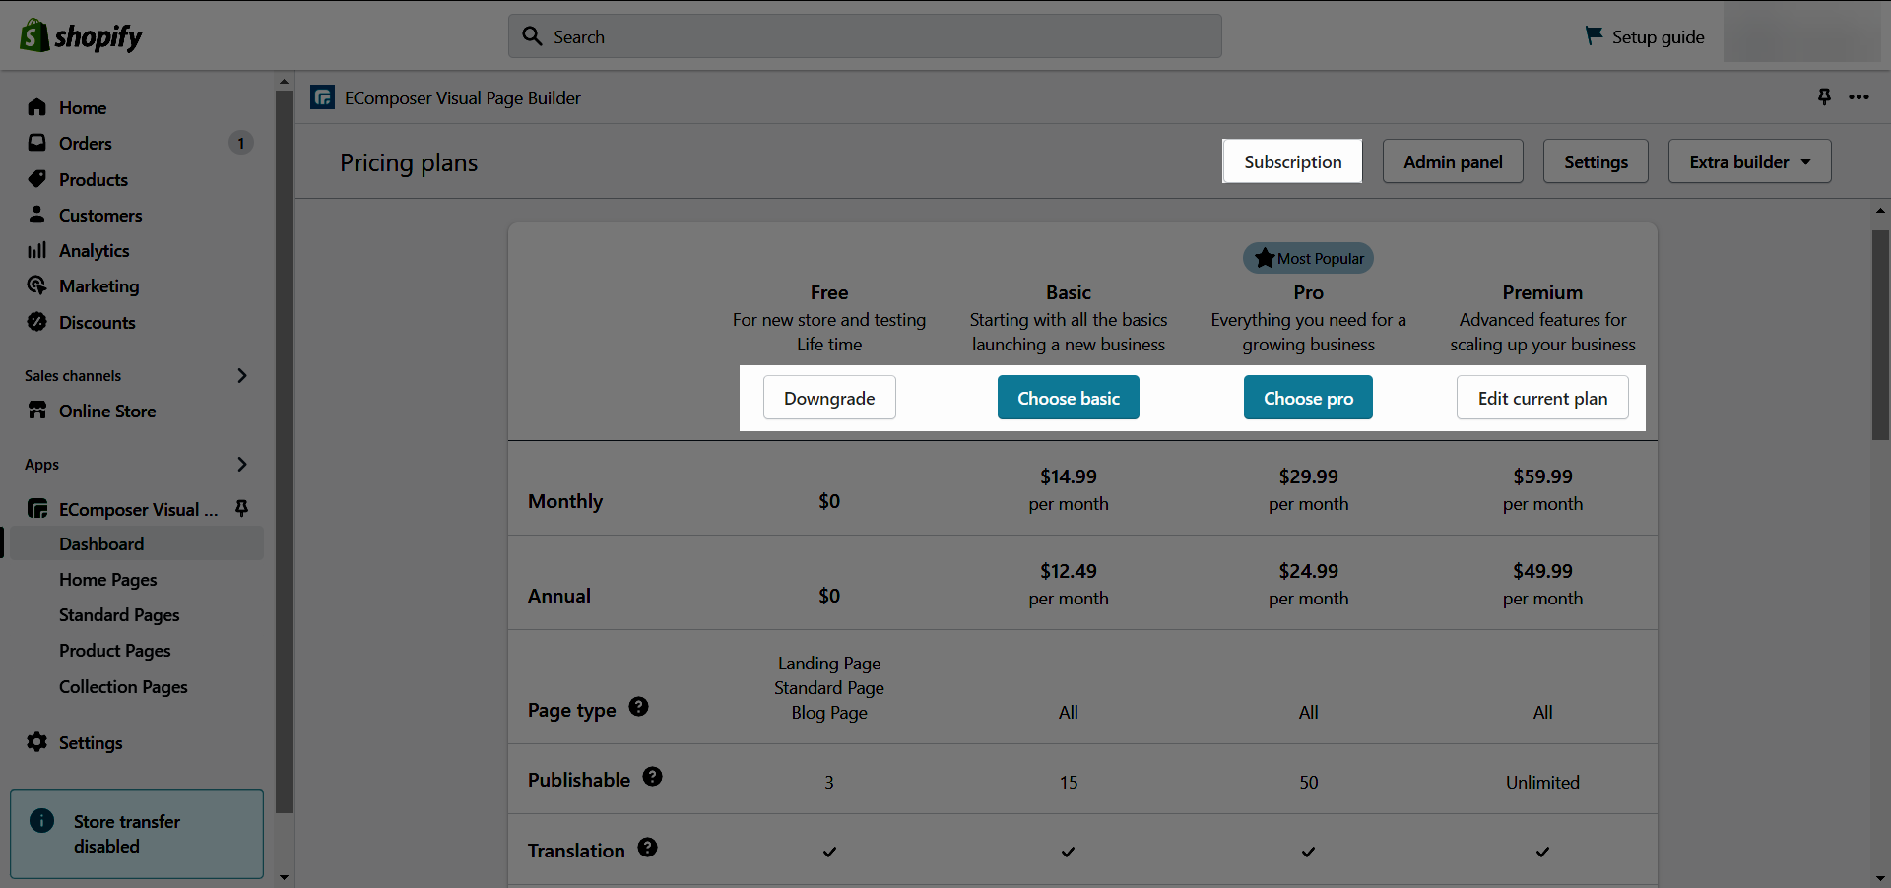Click the Basic monthly price $14.99

coord(1069,476)
